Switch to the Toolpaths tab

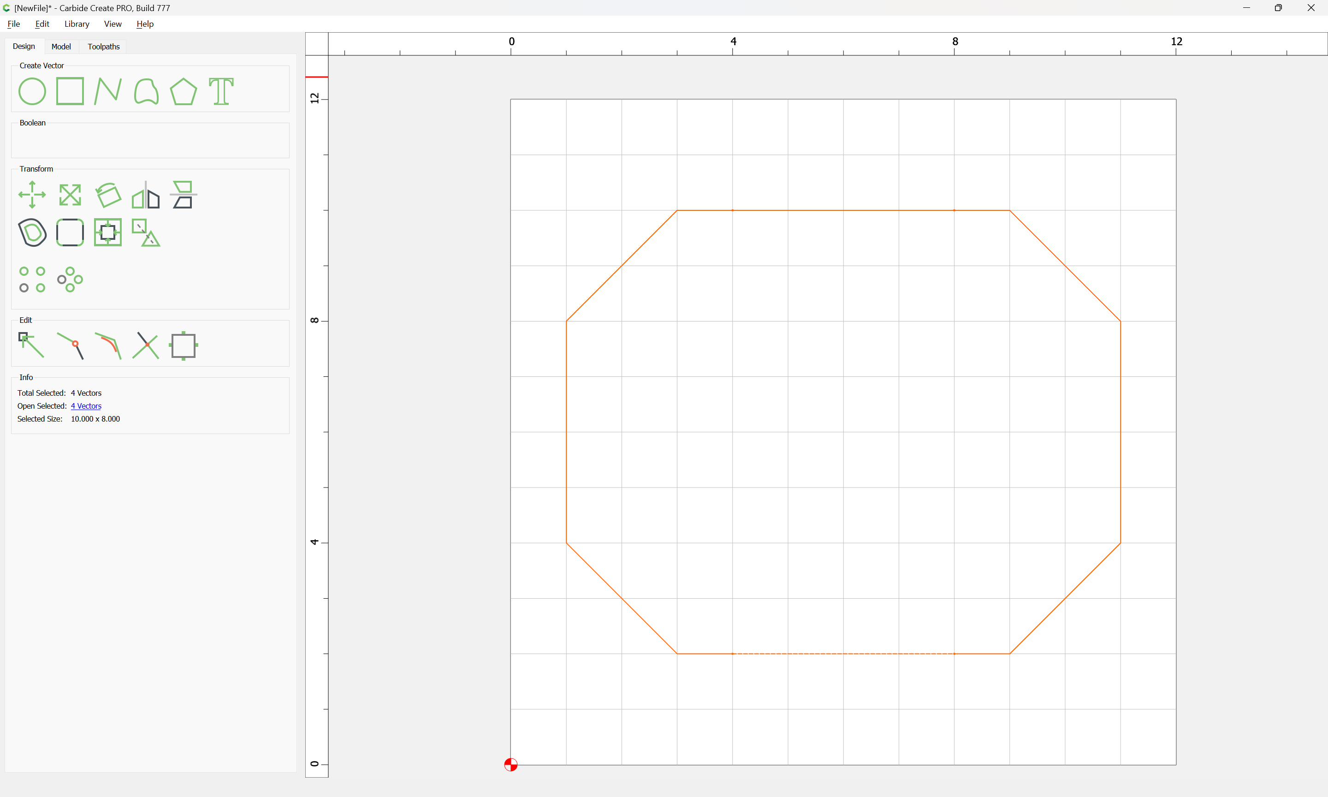tap(104, 47)
